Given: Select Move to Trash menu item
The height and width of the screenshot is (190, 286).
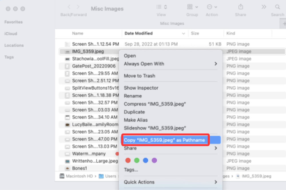Looking at the screenshot, I should click(x=139, y=76).
